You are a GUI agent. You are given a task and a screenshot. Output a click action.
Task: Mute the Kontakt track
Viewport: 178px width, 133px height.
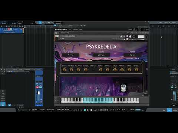(5, 29)
